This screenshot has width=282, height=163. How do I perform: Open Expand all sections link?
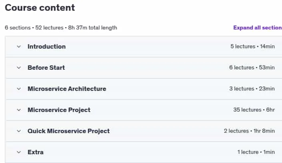coord(258,27)
